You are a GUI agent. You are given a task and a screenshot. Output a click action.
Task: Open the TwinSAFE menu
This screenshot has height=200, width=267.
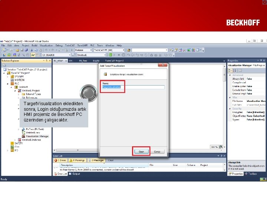(x=82, y=46)
